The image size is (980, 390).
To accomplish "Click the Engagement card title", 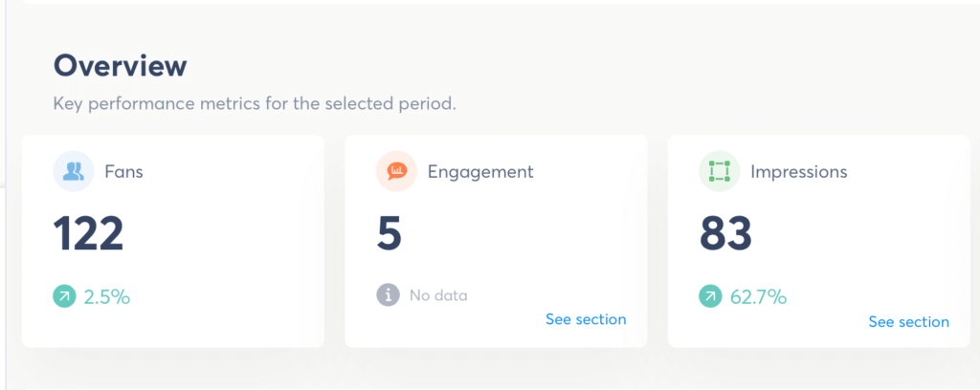I will click(480, 172).
